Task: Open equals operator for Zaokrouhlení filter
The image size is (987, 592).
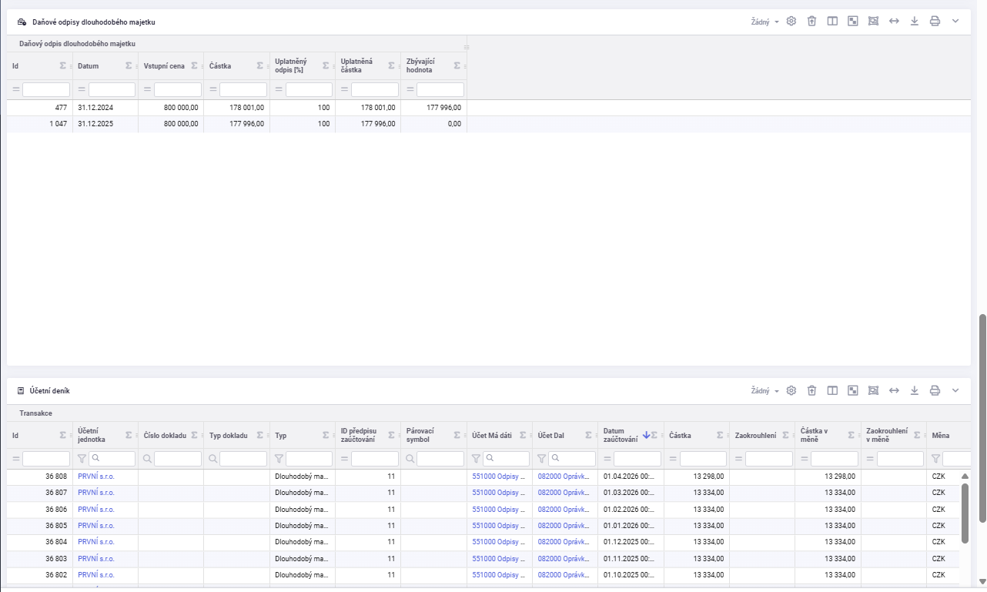Action: (x=739, y=459)
